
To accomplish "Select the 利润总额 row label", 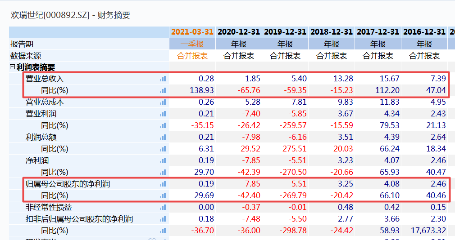I will 41,137.
